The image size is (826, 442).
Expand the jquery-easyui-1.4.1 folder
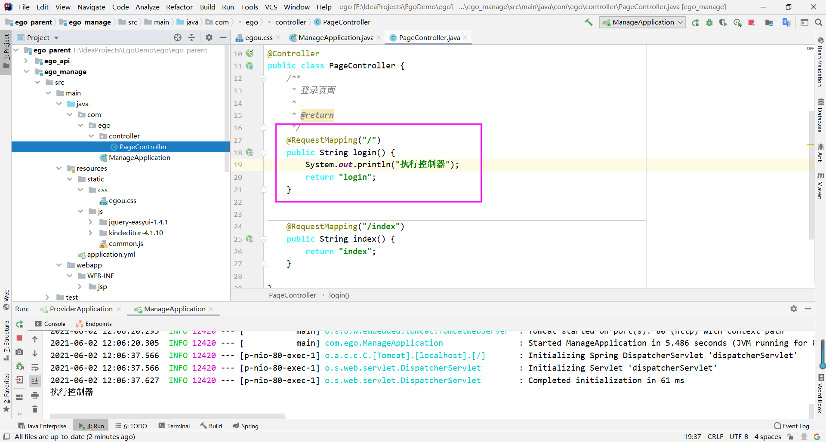coord(90,222)
